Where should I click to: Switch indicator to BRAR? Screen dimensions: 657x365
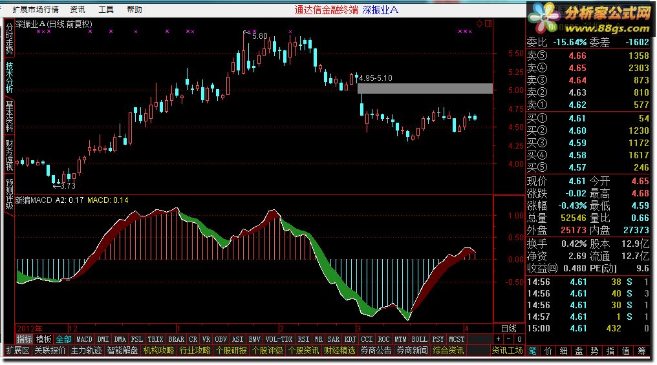point(177,339)
